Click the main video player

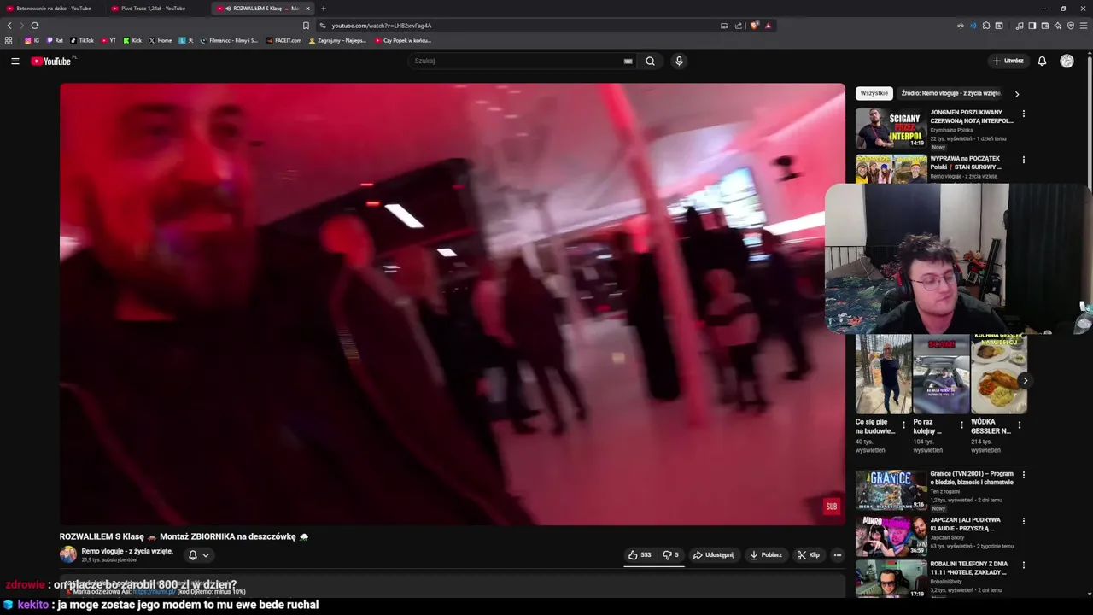453,304
